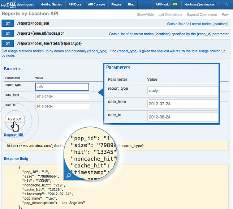Focus the date_to input with 2012-08-24
The height and width of the screenshot is (209, 233).
click(62, 107)
